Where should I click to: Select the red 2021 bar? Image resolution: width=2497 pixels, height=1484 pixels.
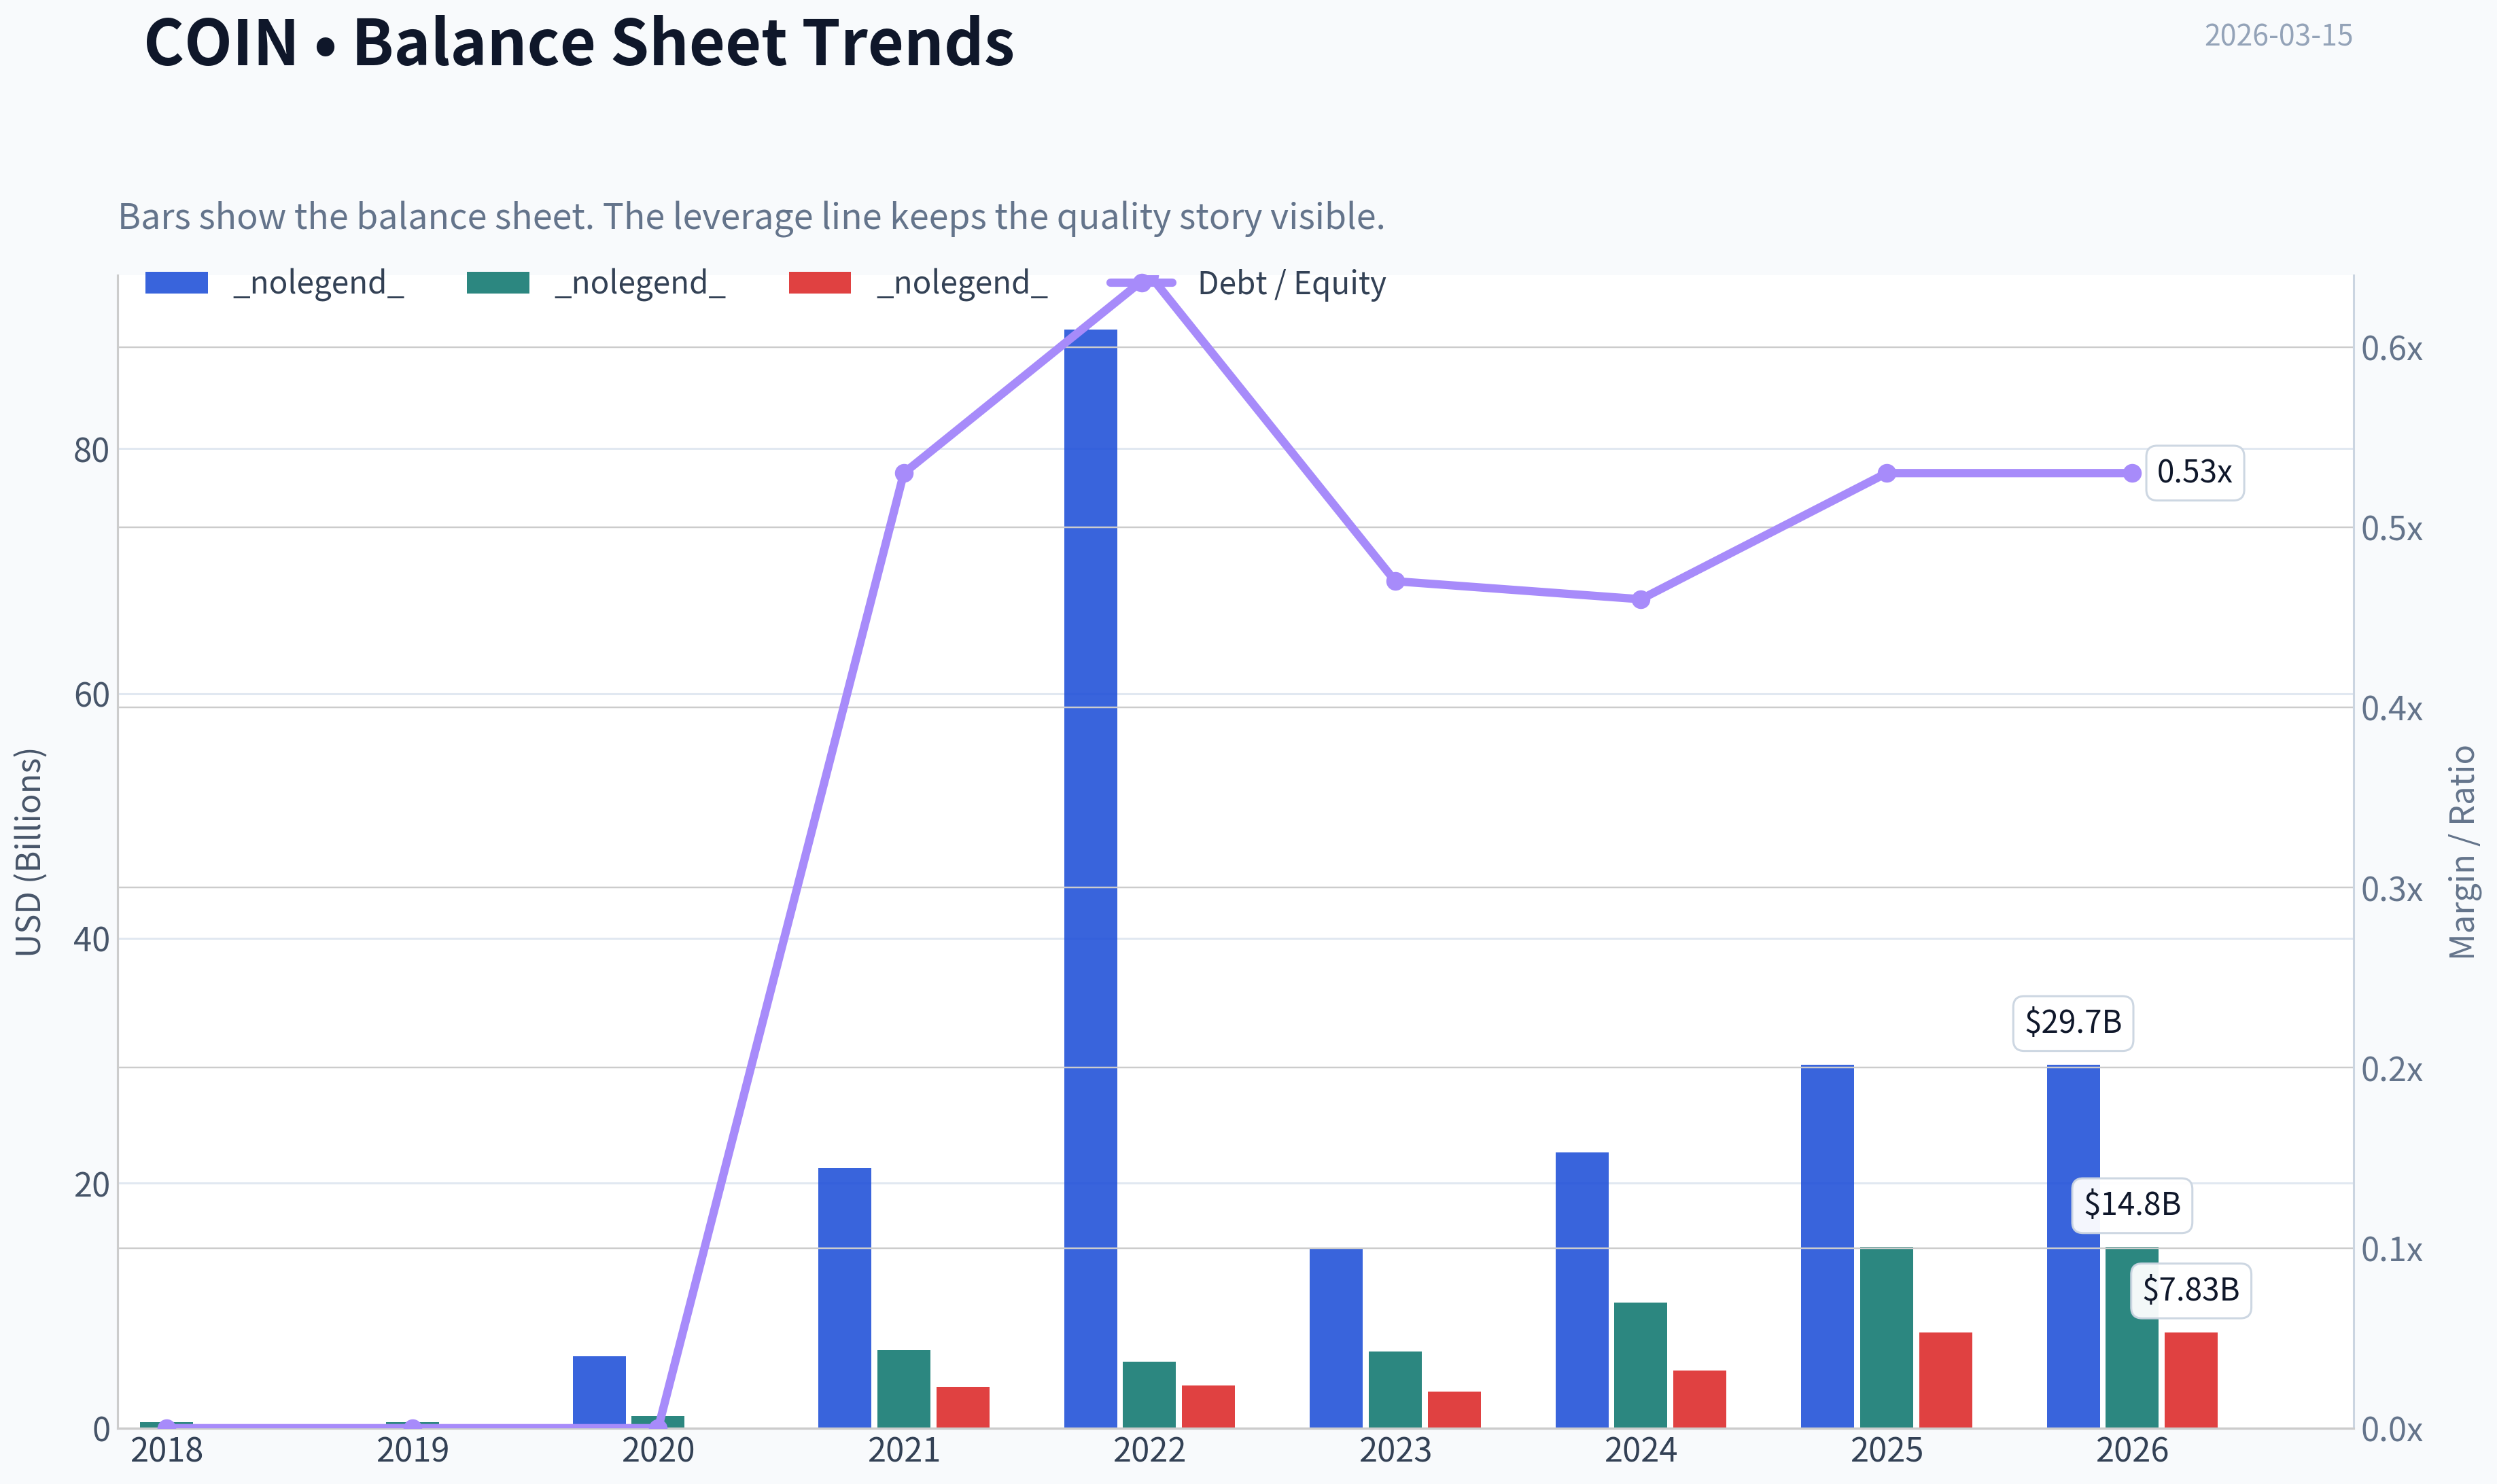pyautogui.click(x=962, y=1407)
